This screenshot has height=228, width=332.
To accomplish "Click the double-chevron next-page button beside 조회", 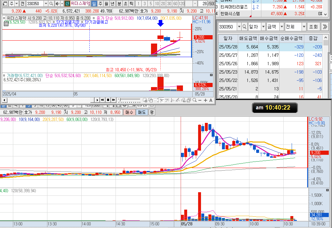I will 325,27.
